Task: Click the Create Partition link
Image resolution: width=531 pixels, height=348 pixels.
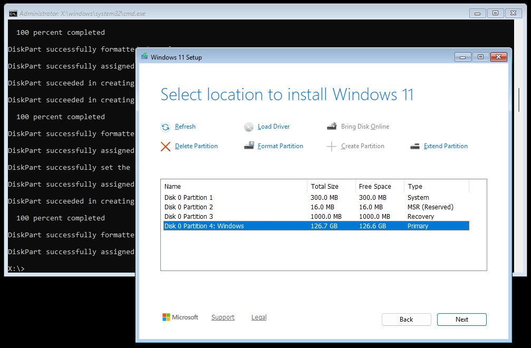Action: point(363,146)
